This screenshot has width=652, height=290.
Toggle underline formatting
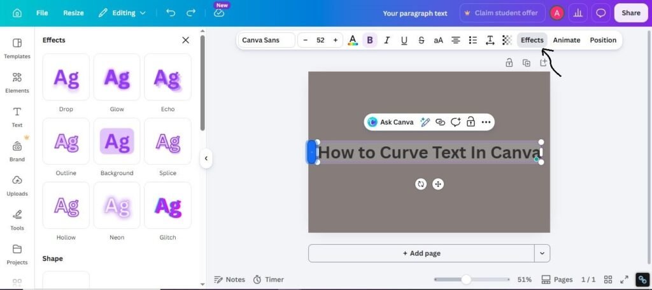click(x=404, y=40)
